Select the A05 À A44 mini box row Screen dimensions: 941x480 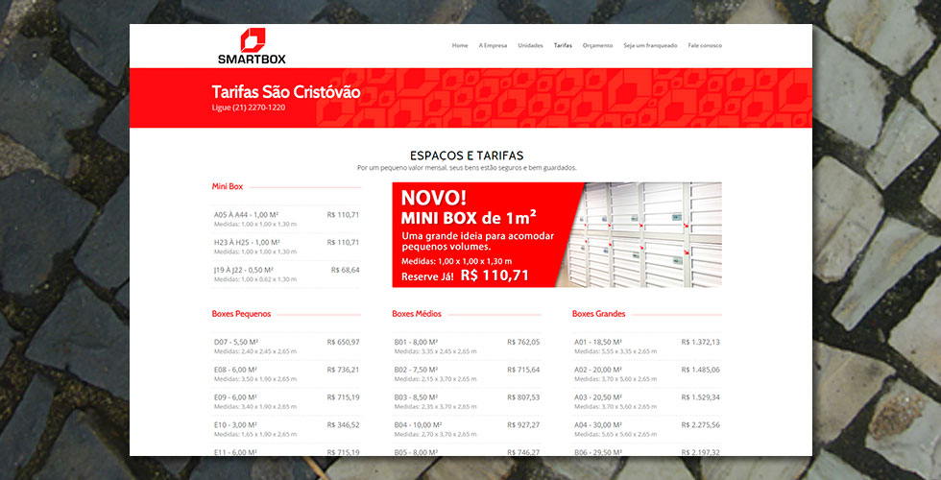pyautogui.click(x=286, y=219)
